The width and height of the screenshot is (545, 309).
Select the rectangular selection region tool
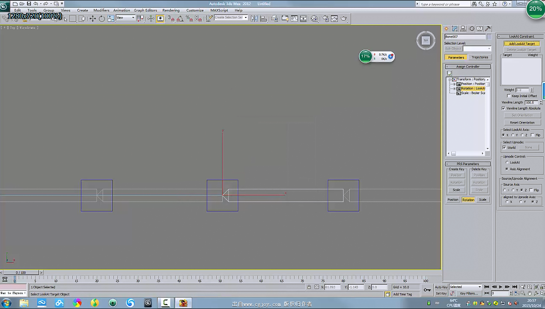(73, 19)
